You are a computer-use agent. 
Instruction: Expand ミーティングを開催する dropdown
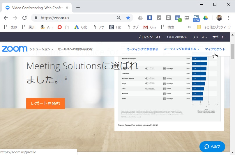pyautogui.click(x=181, y=49)
